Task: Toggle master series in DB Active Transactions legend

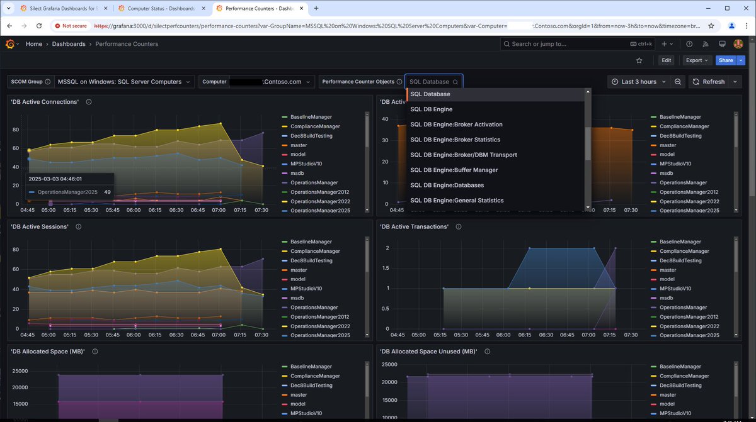Action: pos(668,270)
